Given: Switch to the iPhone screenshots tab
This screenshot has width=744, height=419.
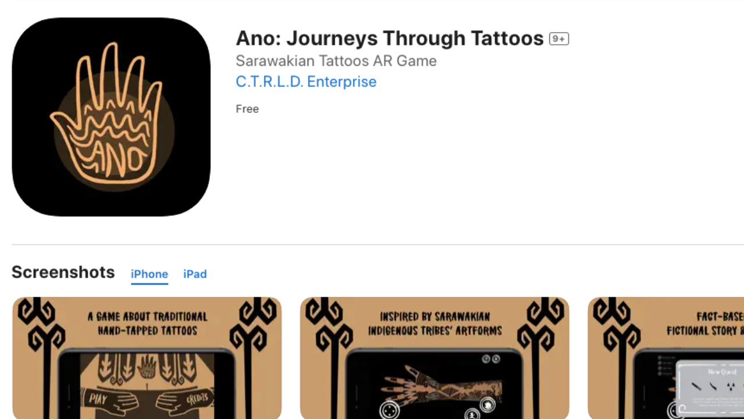Looking at the screenshot, I should (149, 274).
